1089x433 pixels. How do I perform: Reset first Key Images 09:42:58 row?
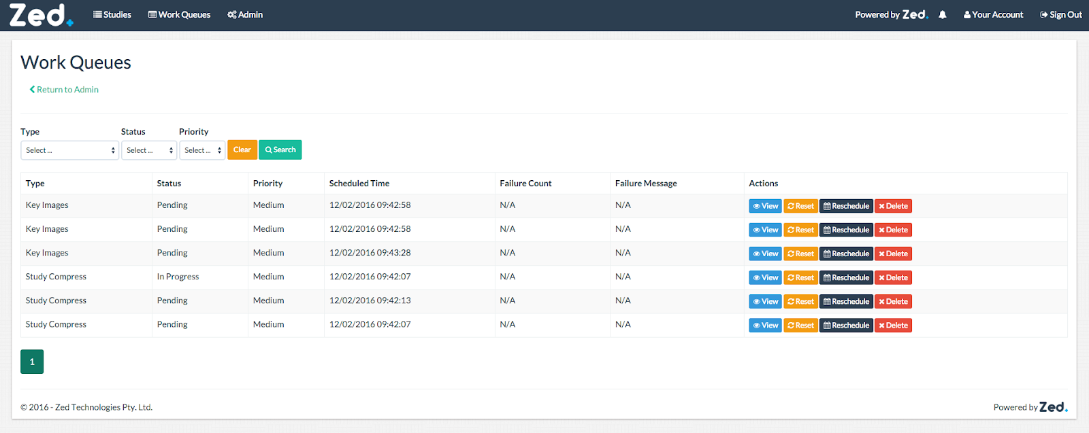800,206
